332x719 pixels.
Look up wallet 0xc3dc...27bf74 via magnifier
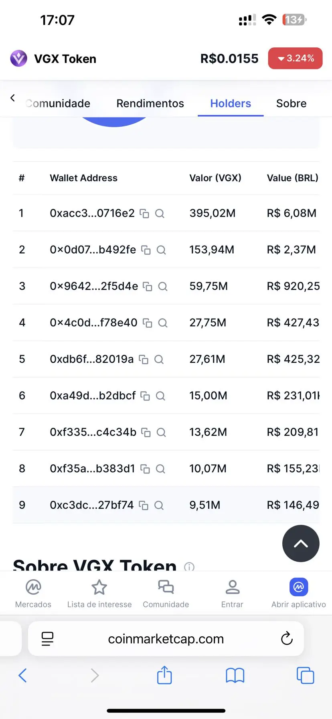click(x=159, y=506)
